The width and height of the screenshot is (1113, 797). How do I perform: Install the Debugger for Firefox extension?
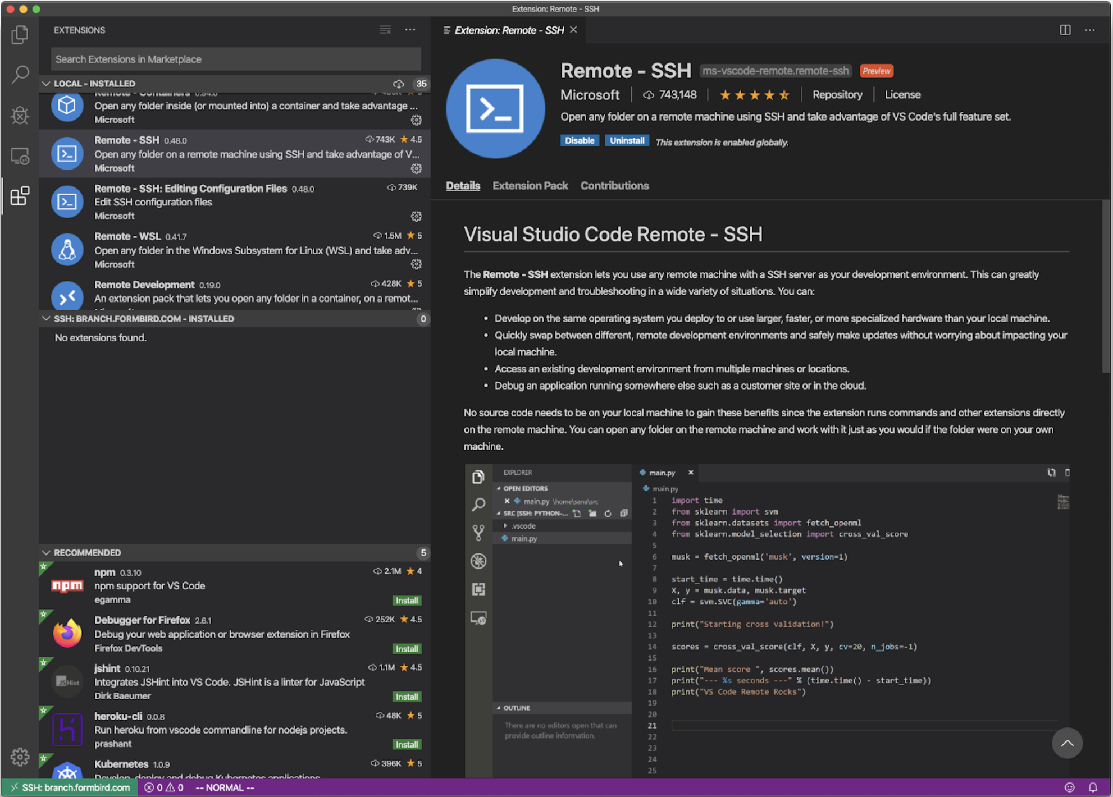(x=407, y=649)
